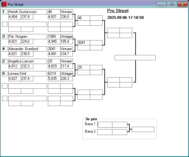Click the underlined Pro Street heading

118,11
